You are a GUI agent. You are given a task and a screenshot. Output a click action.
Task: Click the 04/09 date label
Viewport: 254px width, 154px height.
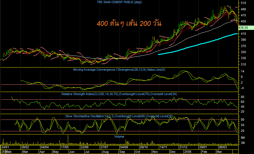coord(124,147)
